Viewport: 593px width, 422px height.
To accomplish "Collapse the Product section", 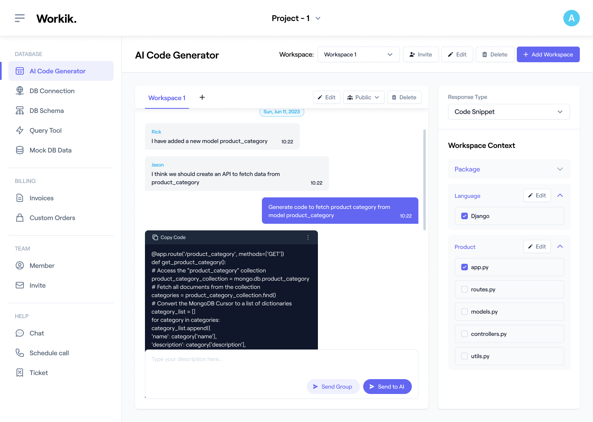I will coord(560,246).
